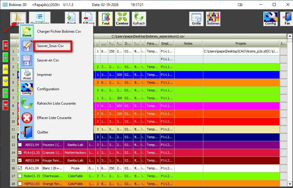Click the ABS|1.04 cell in row 15
Viewport: 293px width, 188px height.
[x=32, y=160]
